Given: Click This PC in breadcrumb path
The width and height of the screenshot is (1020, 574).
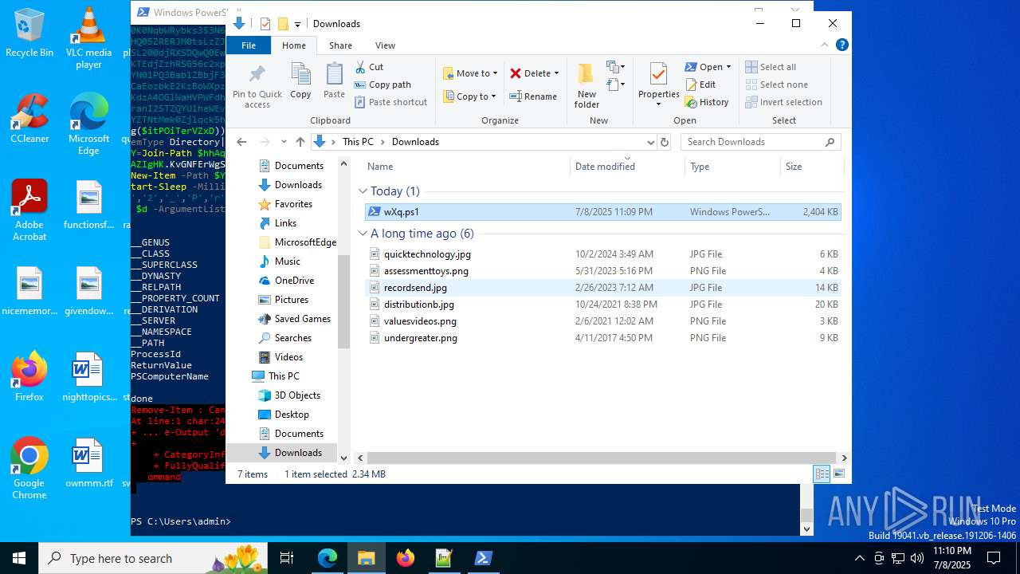Looking at the screenshot, I should pyautogui.click(x=358, y=142).
